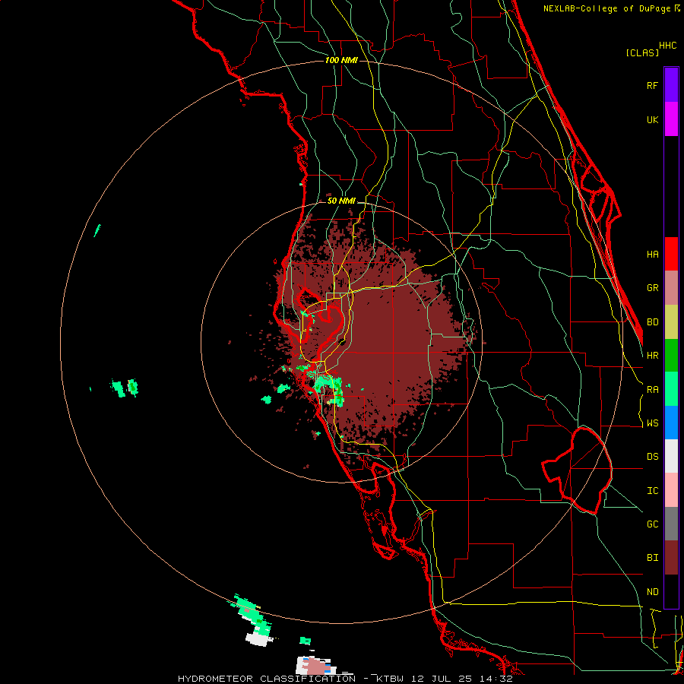Click the 'IC' legend label
Screen dimensions: 684x684
coord(652,490)
